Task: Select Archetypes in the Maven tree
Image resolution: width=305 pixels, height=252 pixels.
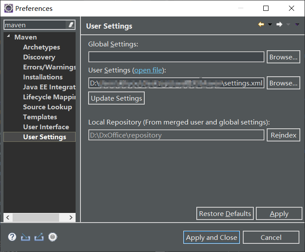Action: (41, 47)
